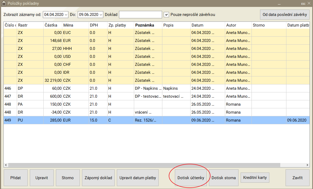Sort by the Částka column header
The width and height of the screenshot is (313, 189).
[52, 25]
